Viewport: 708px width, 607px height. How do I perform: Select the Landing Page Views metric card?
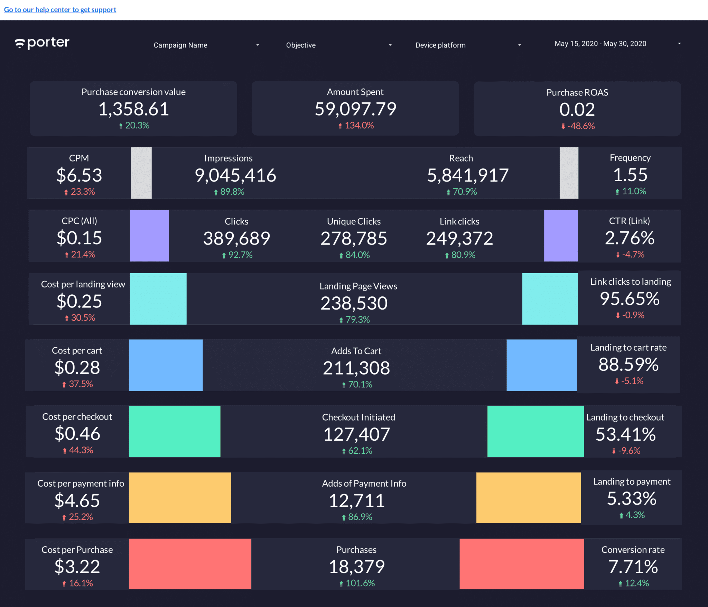pos(354,299)
